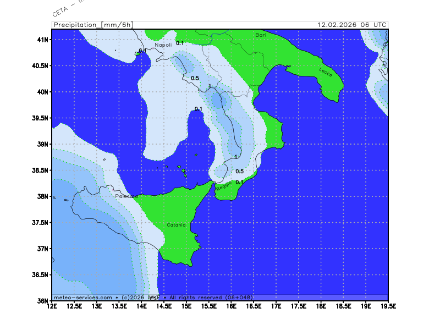Click the Precipitation_[mm/6h] title text
The image size is (440, 330).
click(x=92, y=25)
